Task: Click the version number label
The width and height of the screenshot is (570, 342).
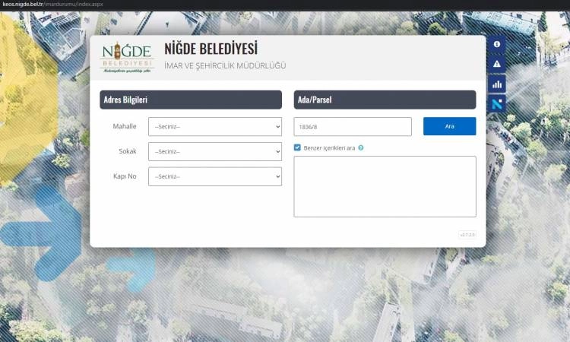Action: [x=467, y=235]
